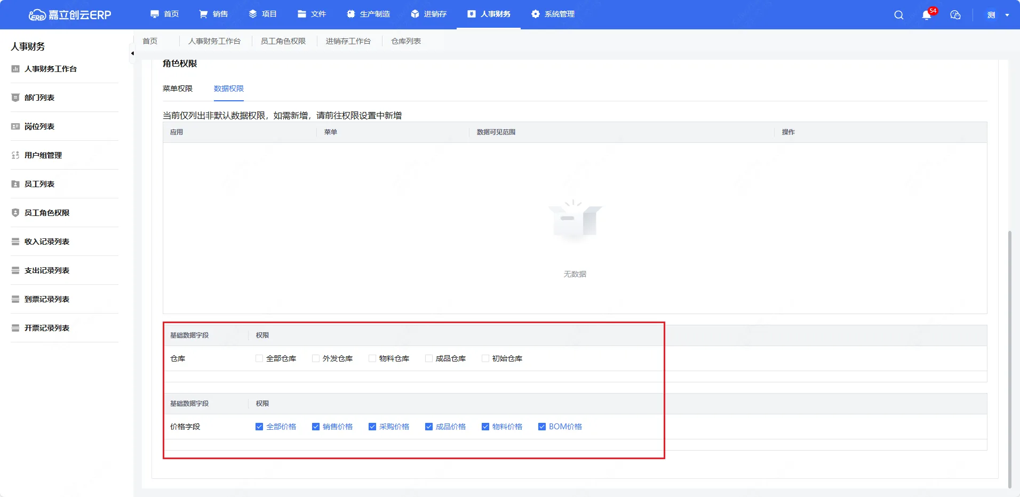1020x497 pixels.
Task: Click the 人事财务工作台 chart icon in sidebar
Action: tap(15, 69)
